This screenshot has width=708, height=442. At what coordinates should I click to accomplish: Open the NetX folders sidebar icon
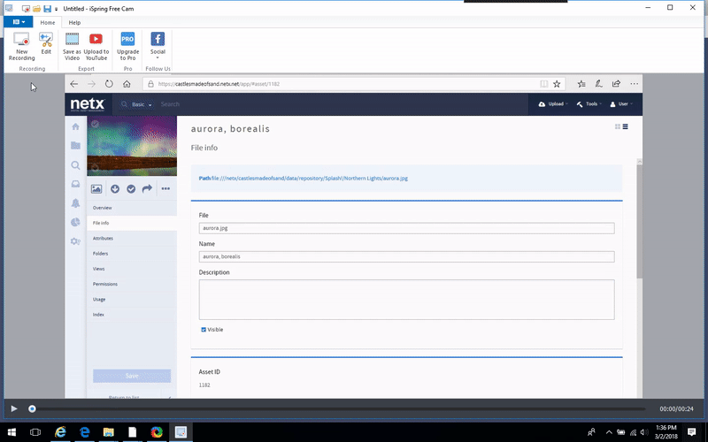click(76, 146)
